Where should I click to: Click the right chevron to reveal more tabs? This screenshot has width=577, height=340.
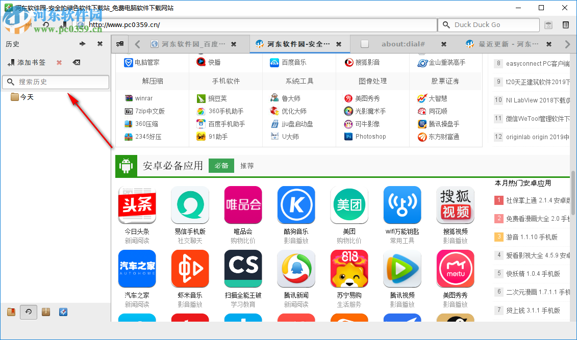tap(568, 44)
